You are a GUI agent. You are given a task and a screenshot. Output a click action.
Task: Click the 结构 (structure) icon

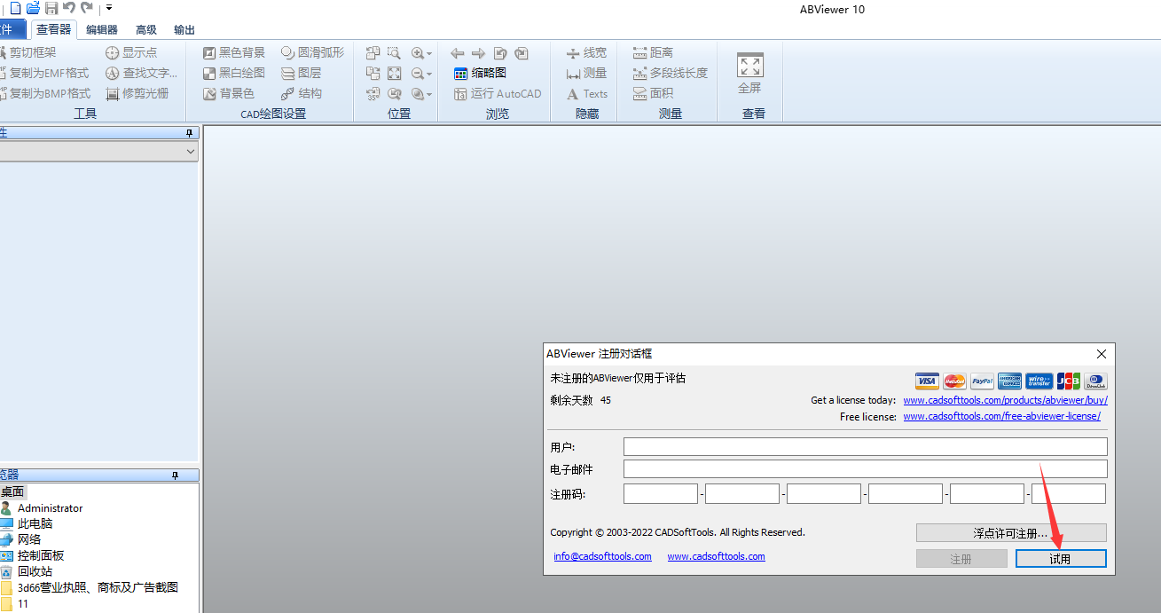pyautogui.click(x=302, y=93)
